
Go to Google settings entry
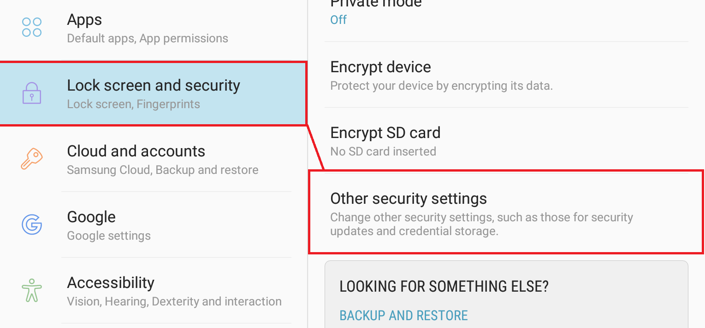pos(91,217)
